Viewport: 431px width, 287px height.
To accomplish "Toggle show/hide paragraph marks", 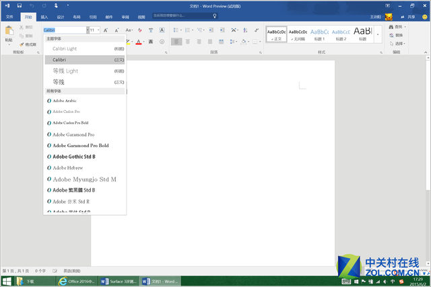I will (257, 30).
